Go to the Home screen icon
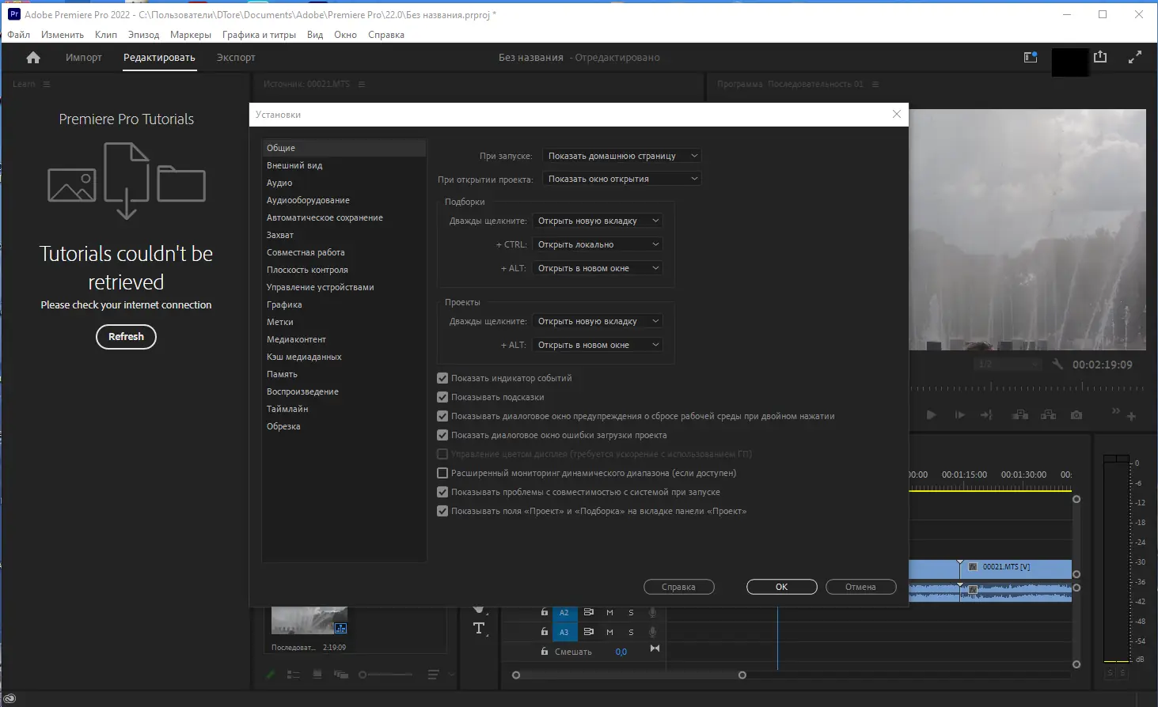 pos(33,58)
